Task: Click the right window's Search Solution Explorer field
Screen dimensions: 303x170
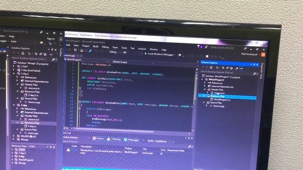Action: 229,73
